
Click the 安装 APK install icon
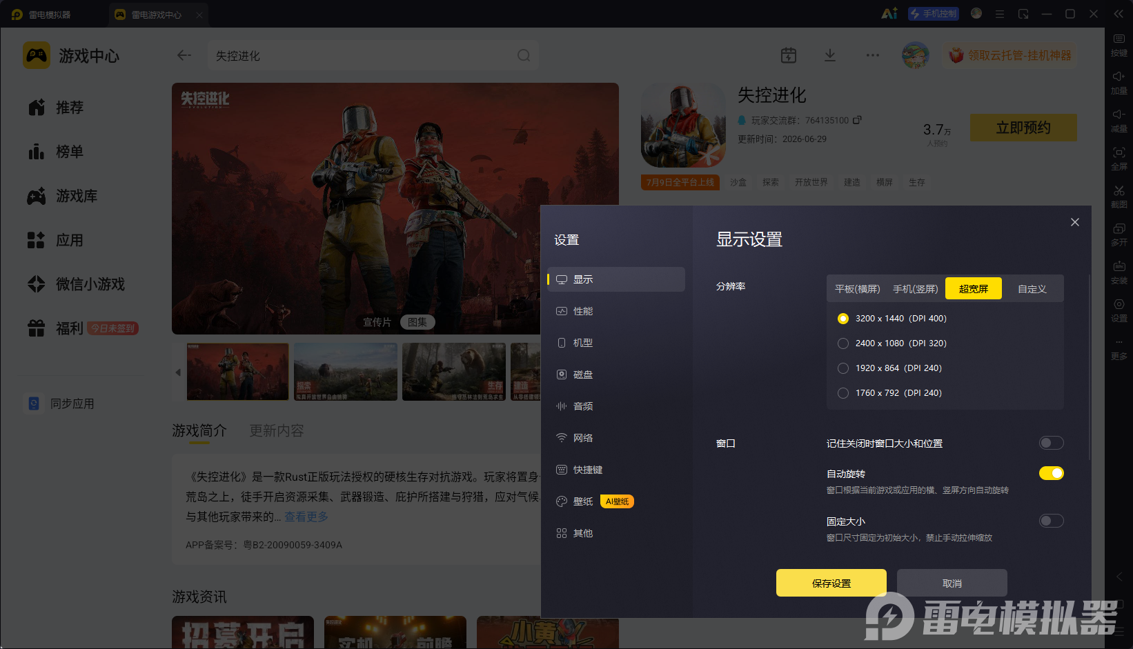(x=1119, y=272)
